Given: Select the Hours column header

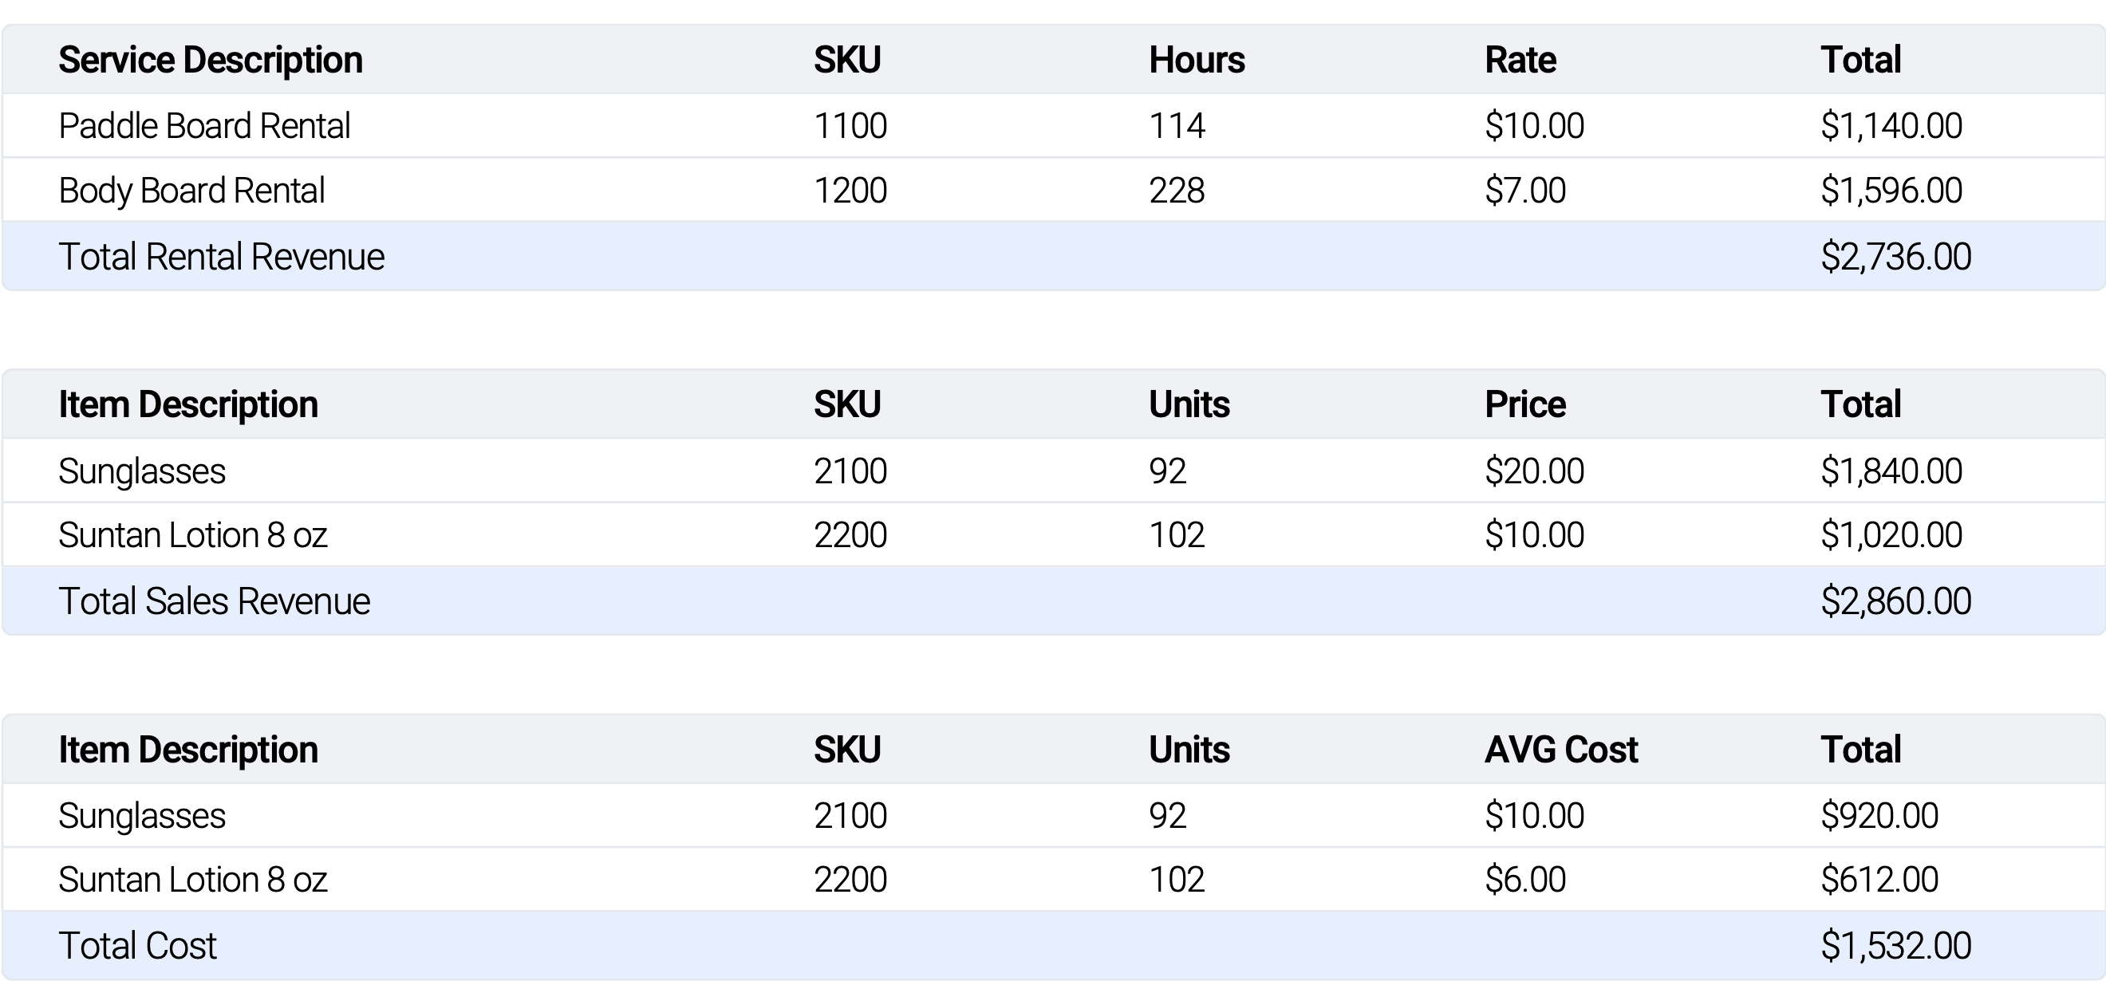Looking at the screenshot, I should [1196, 60].
